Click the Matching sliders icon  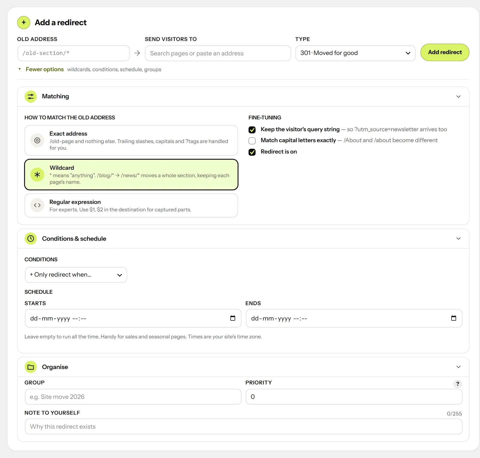click(x=31, y=97)
